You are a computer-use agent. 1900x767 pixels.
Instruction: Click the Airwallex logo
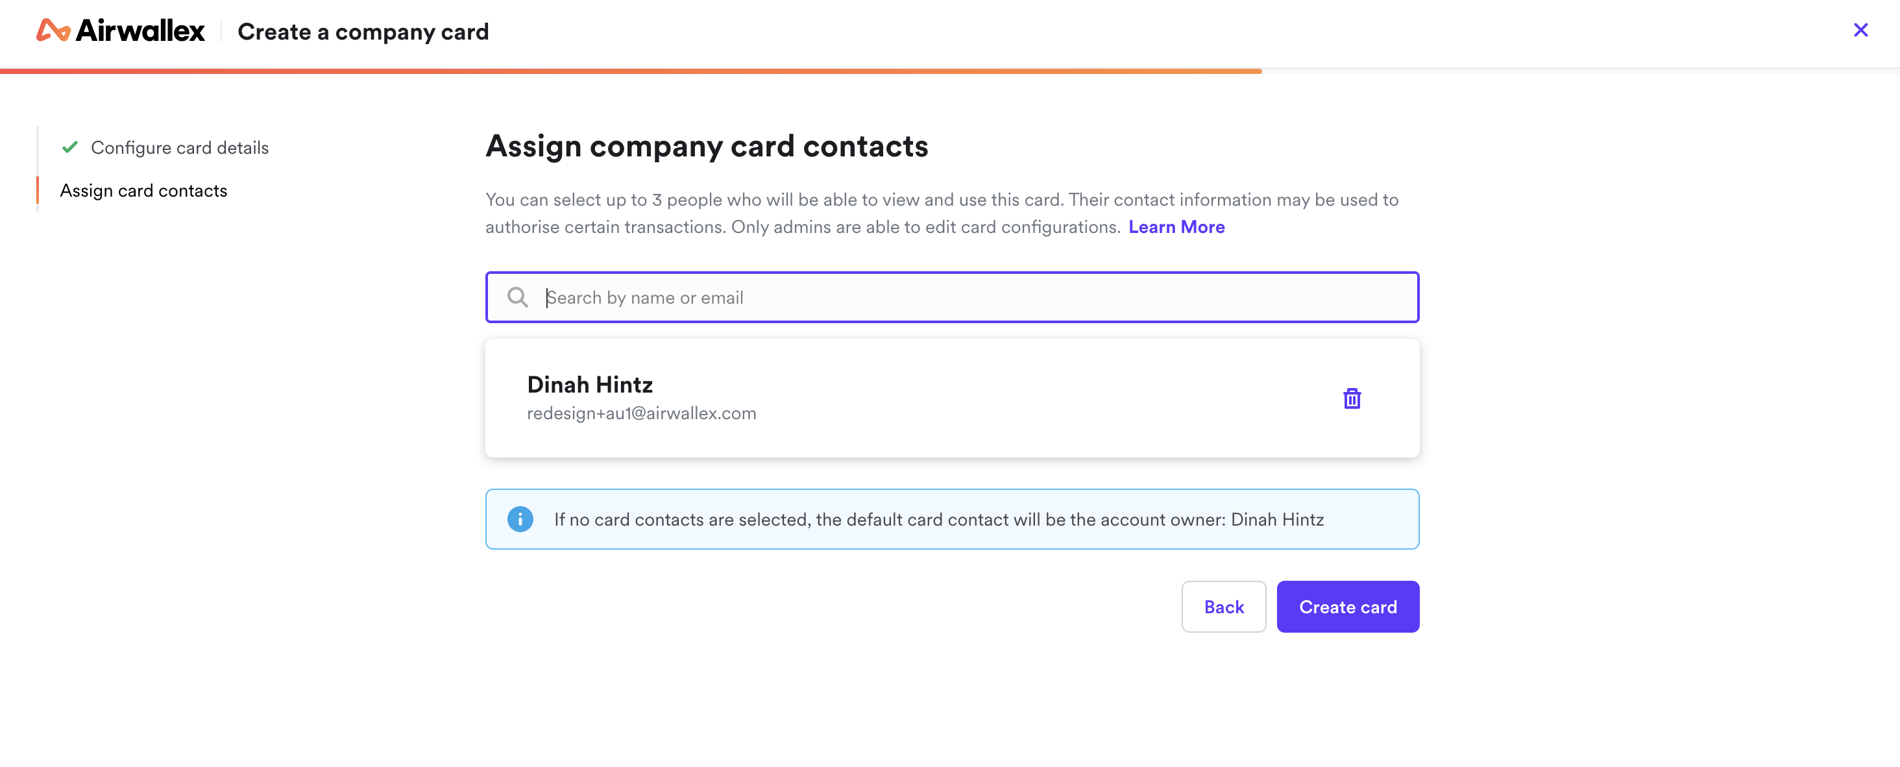click(x=120, y=31)
